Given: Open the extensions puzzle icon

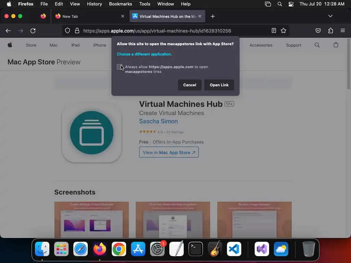Looking at the screenshot, I should click(330, 30).
